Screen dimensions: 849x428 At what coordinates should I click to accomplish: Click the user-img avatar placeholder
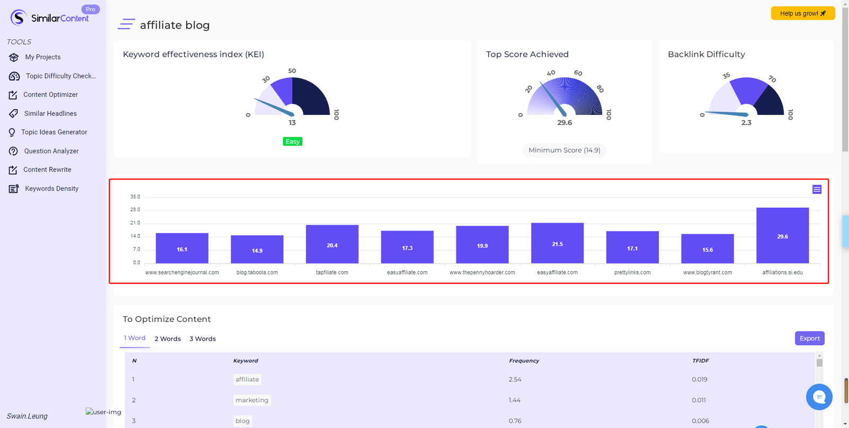tap(103, 412)
